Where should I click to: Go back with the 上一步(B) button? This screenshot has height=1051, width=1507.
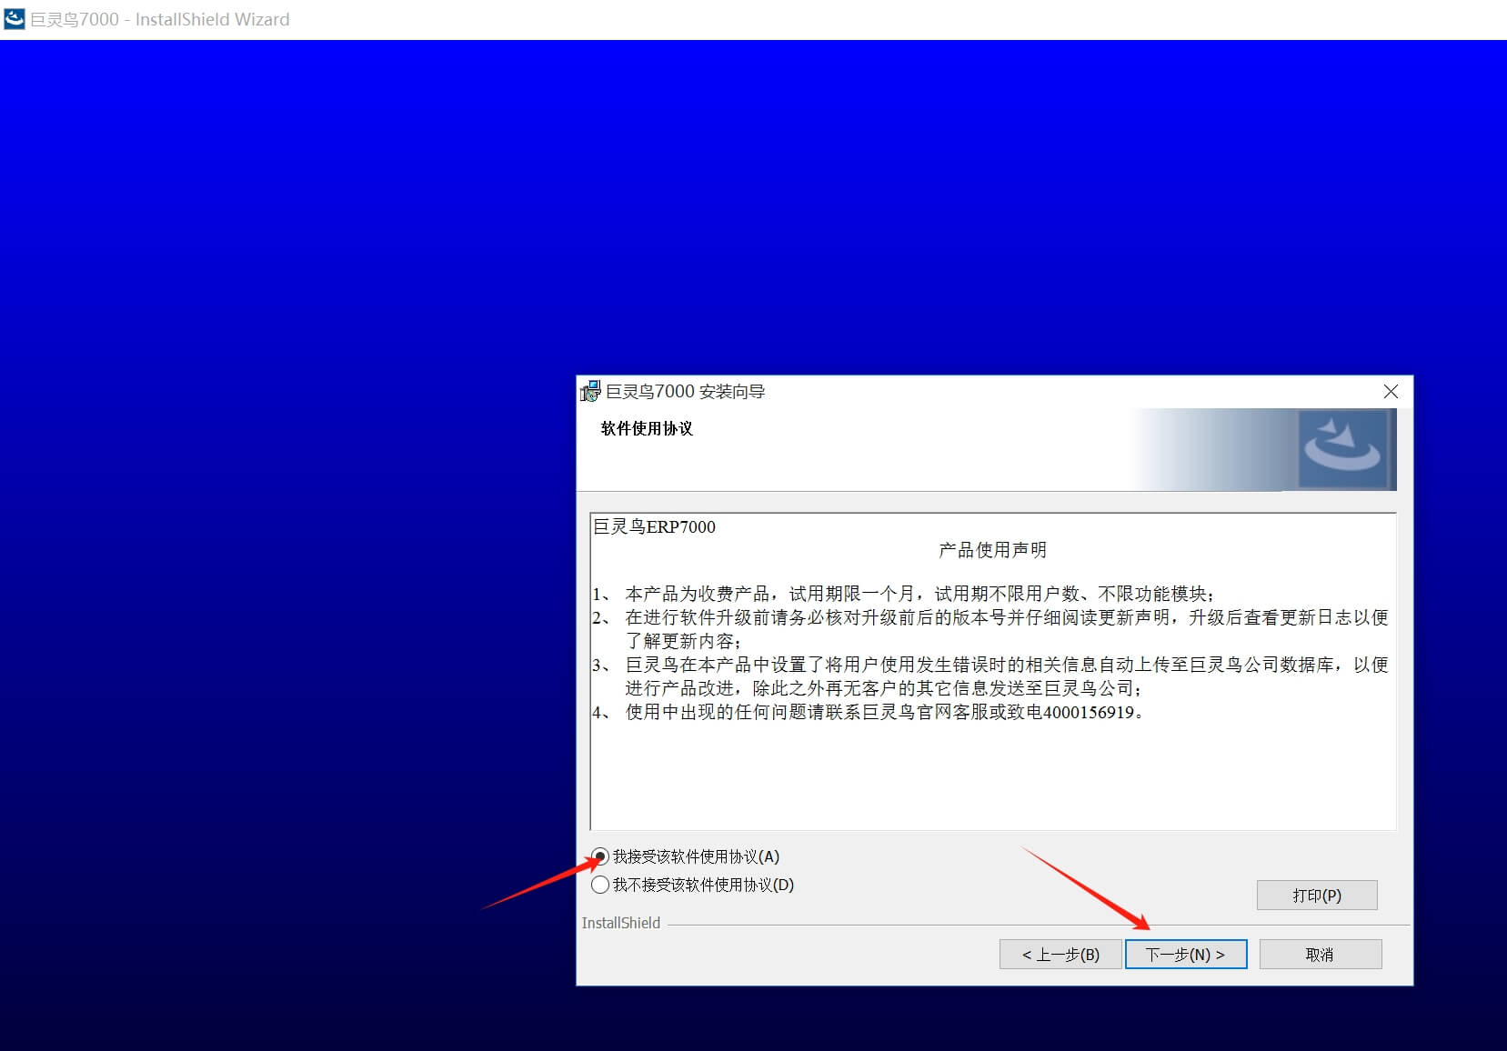click(x=1060, y=955)
